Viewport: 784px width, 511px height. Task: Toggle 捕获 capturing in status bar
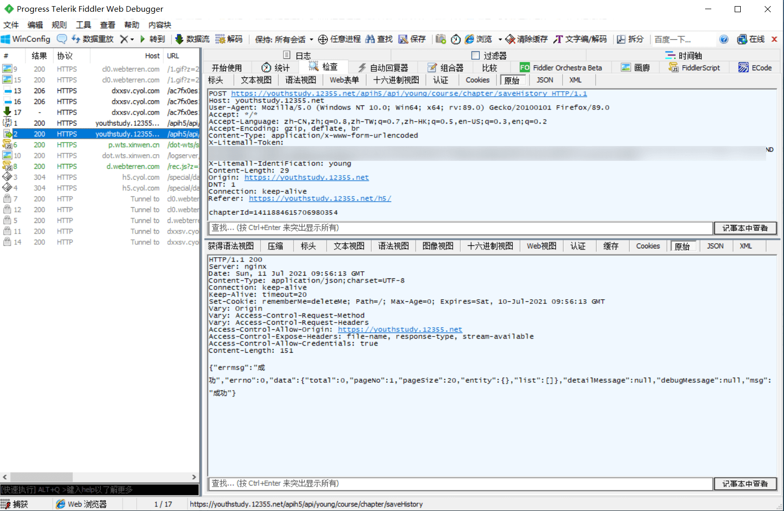tap(15, 504)
